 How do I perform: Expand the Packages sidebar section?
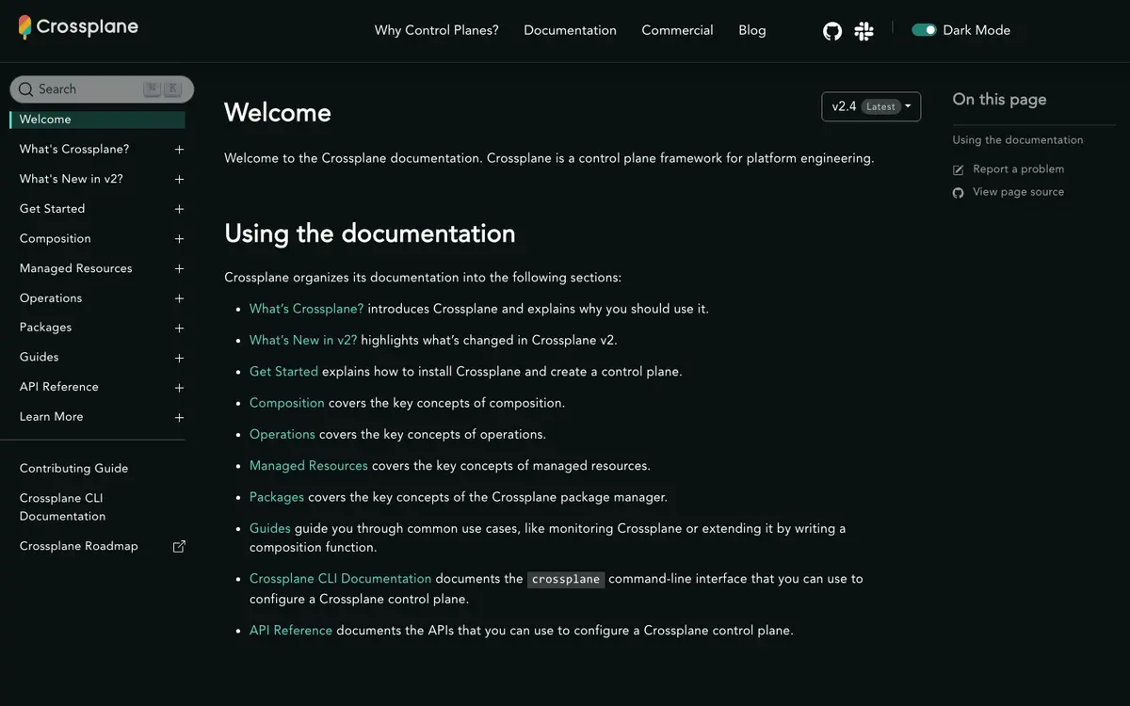coord(179,329)
